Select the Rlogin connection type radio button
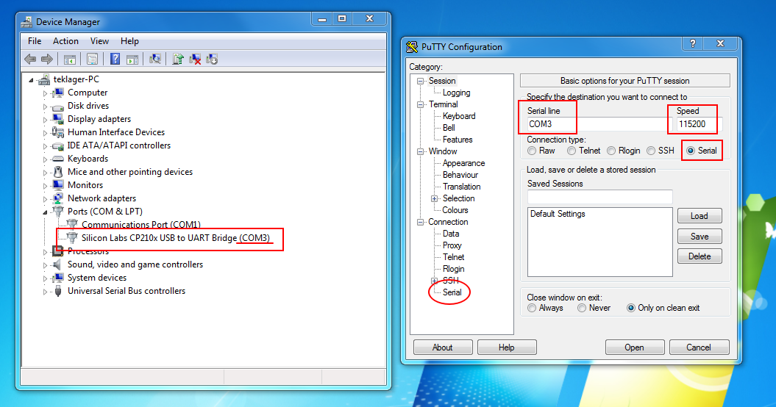 pyautogui.click(x=611, y=151)
